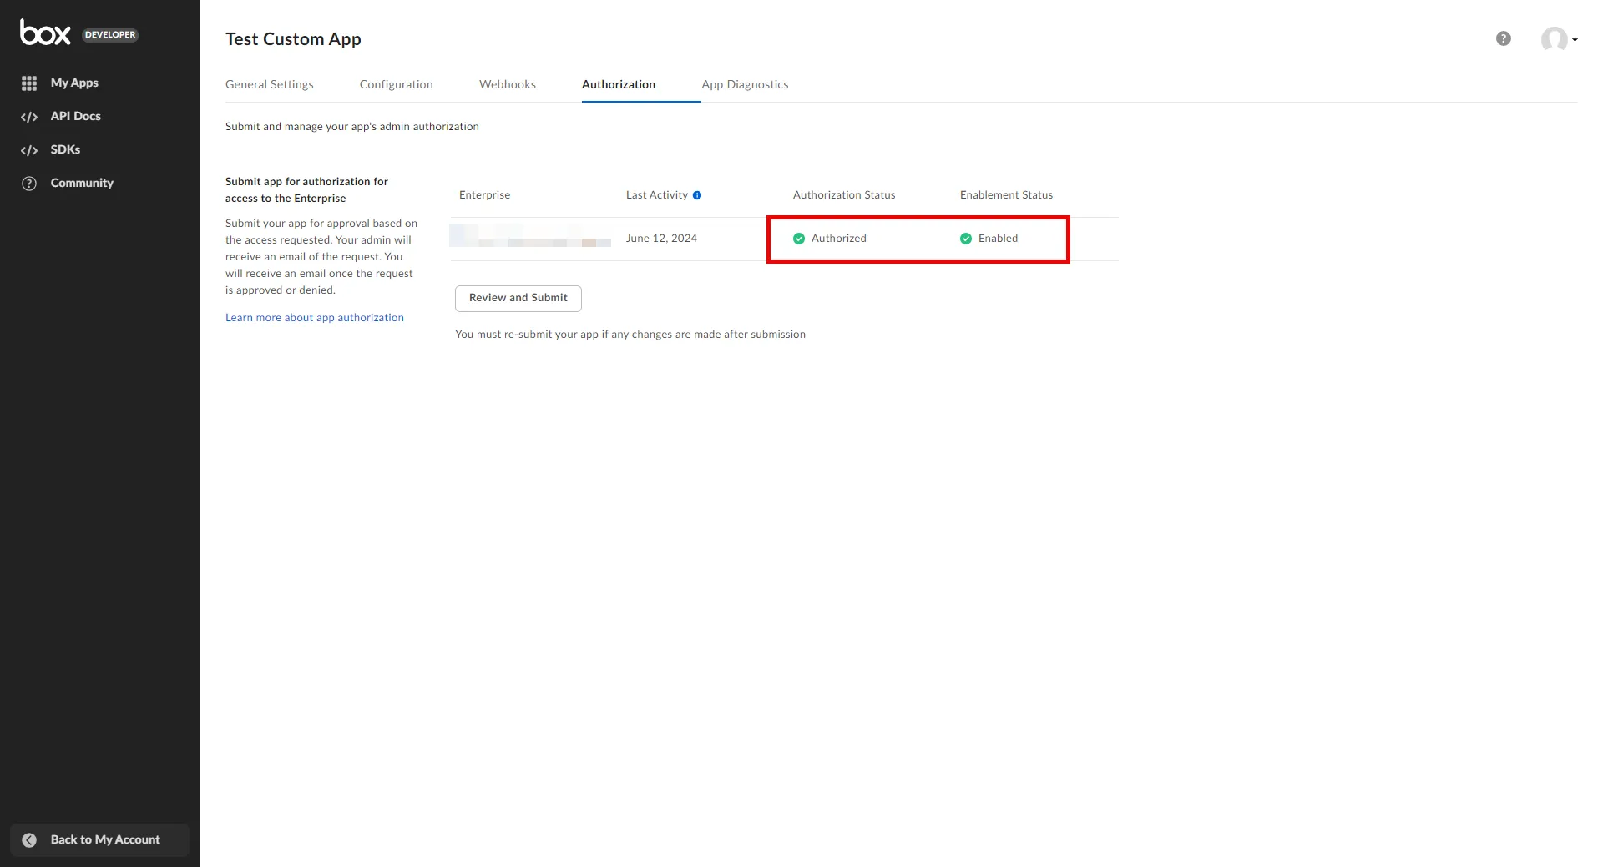The width and height of the screenshot is (1603, 867).
Task: Switch to the General Settings tab
Action: 269,84
